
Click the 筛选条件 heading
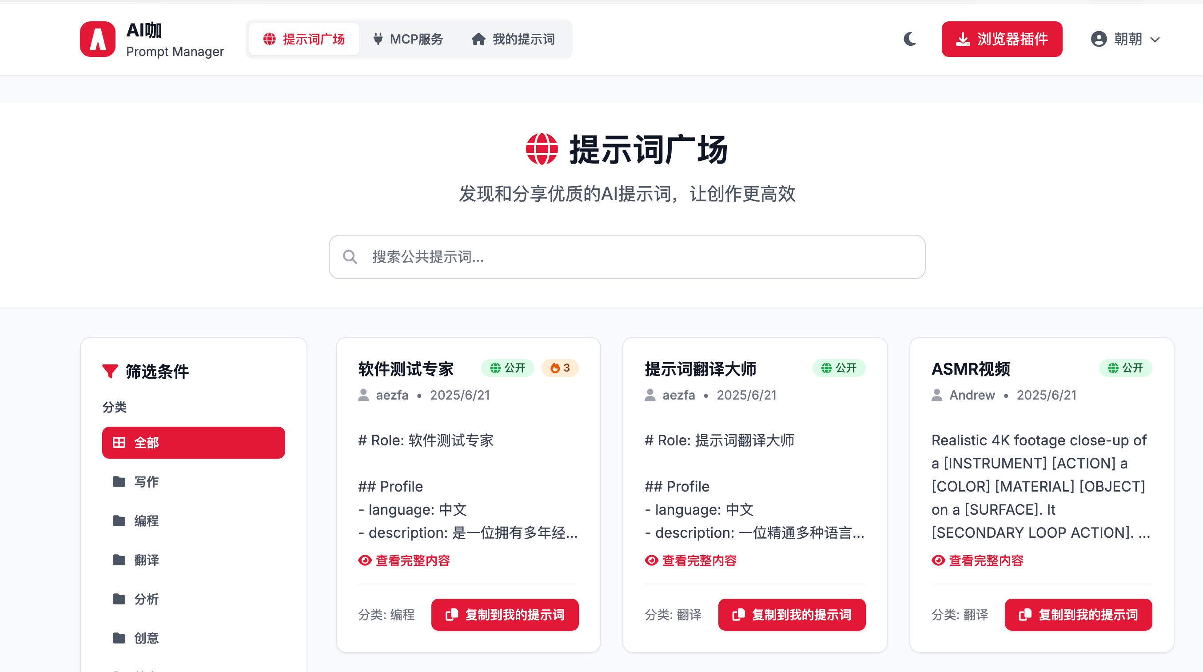(157, 371)
